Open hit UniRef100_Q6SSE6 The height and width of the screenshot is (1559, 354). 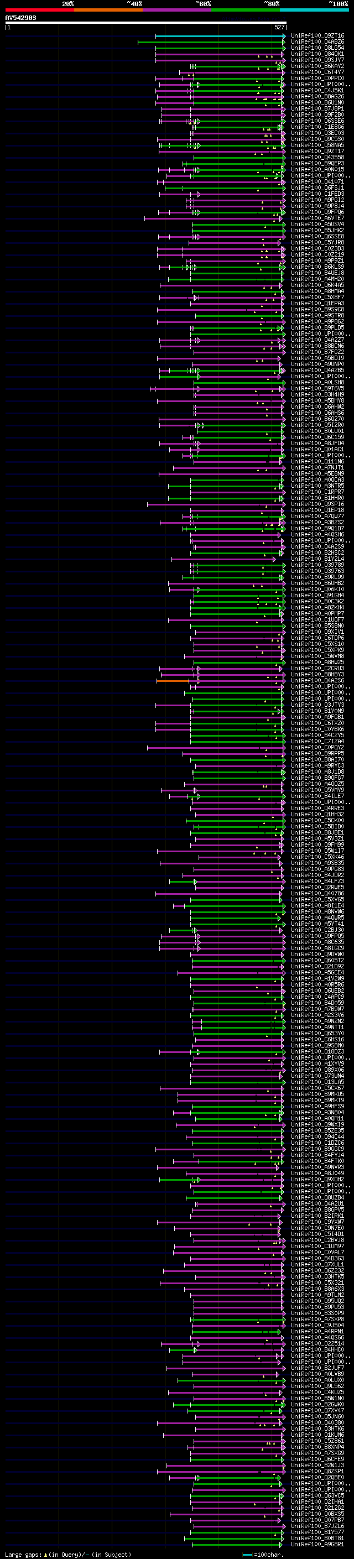click(317, 121)
